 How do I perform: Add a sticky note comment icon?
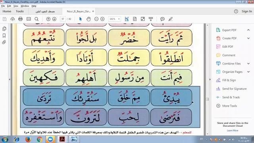(162, 19)
